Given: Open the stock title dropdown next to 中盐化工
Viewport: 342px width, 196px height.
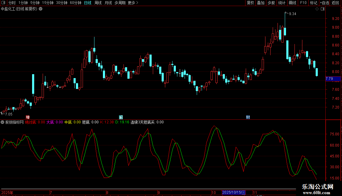Looking at the screenshot, I should (x=41, y=9).
